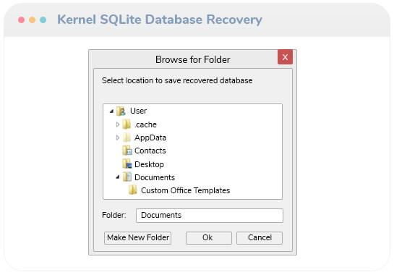This screenshot has width=394, height=275.
Task: Confirm the folder with Ok
Action: [208, 238]
